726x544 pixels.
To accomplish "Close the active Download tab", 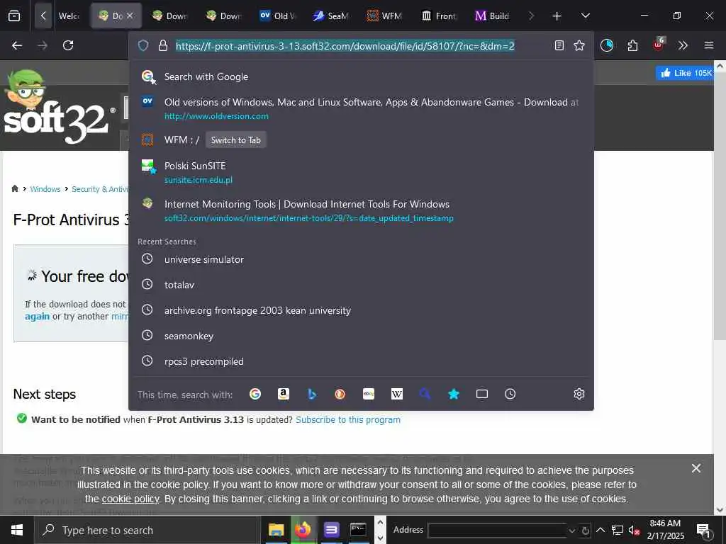I will click(130, 16).
